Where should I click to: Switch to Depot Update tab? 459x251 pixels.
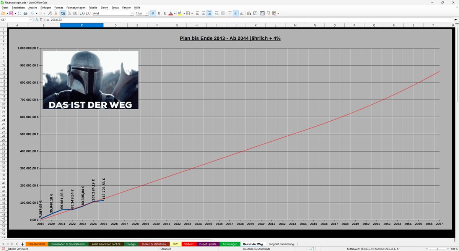[x=208, y=244]
